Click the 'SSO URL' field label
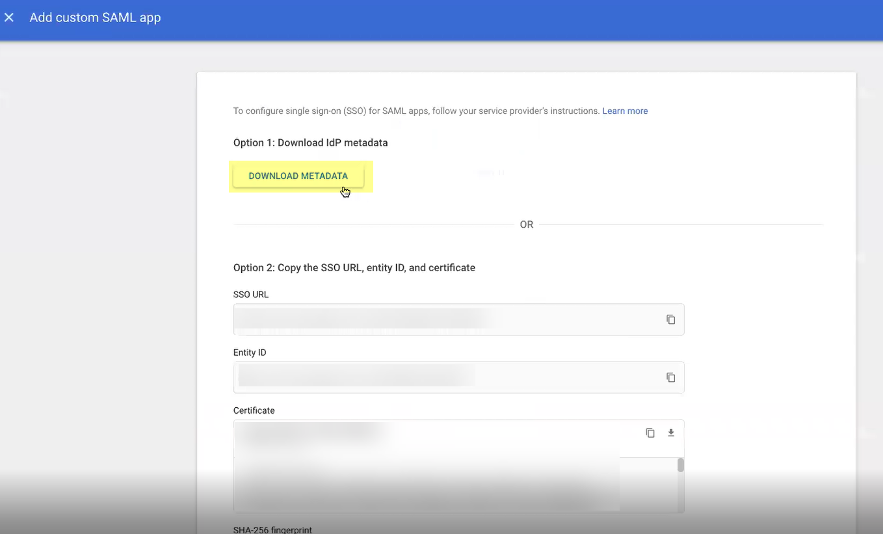Image resolution: width=883 pixels, height=534 pixels. coord(251,295)
